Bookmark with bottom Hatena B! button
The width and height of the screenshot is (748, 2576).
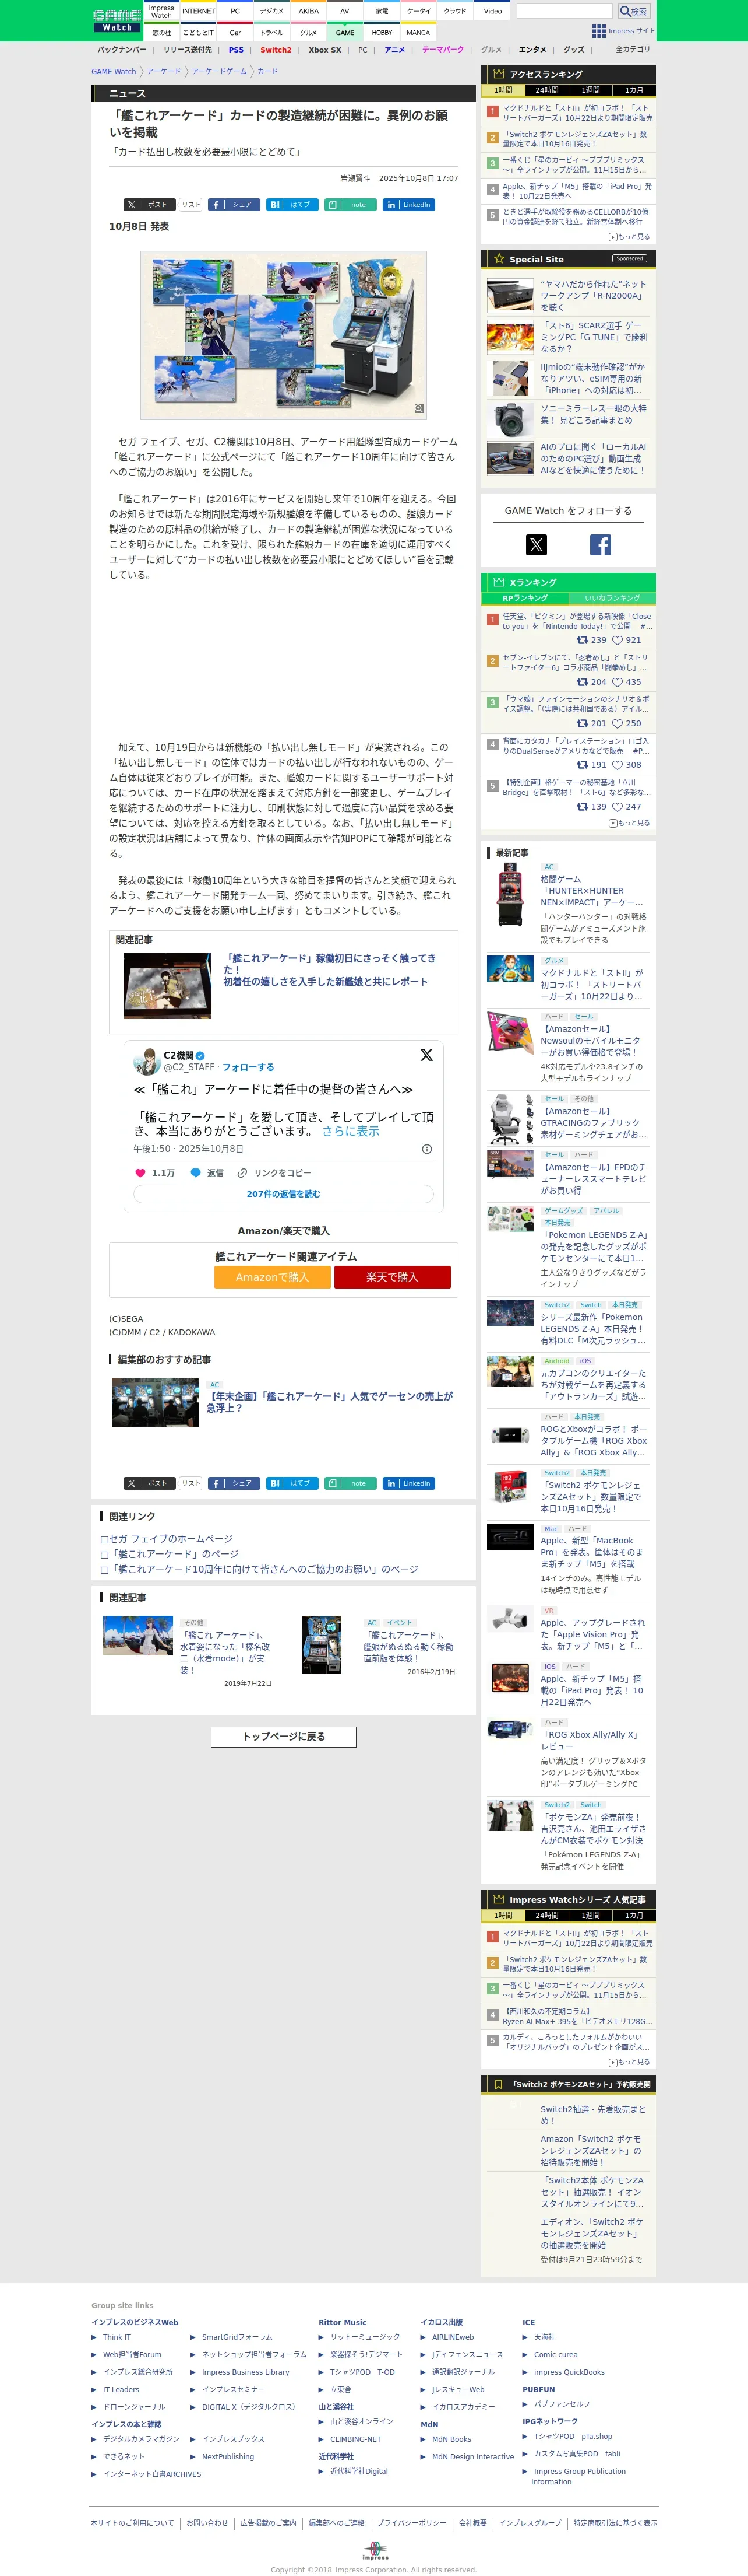click(292, 1484)
